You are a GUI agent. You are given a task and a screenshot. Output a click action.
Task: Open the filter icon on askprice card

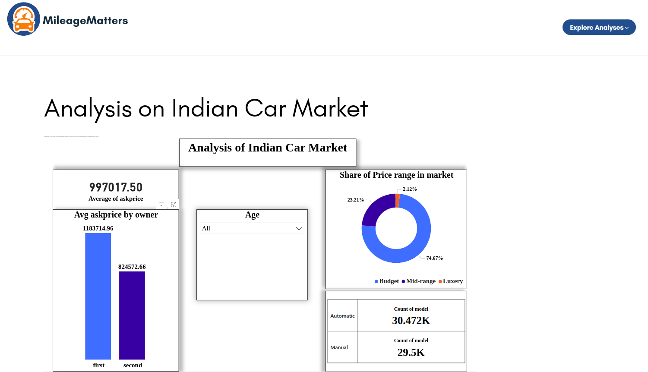pos(161,204)
